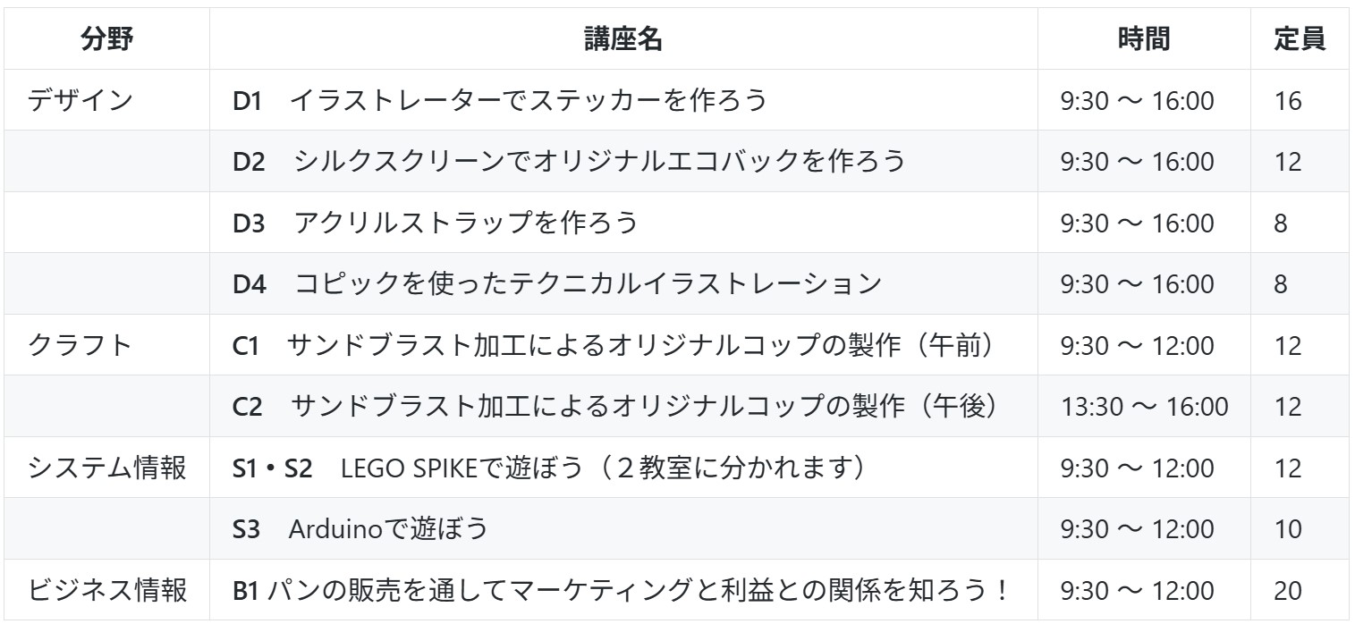1355x624 pixels.
Task: Click the 分野 column header
Action: point(107,38)
